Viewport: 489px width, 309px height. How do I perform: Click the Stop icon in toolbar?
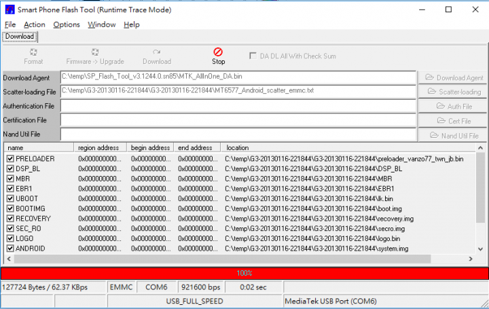click(x=218, y=52)
